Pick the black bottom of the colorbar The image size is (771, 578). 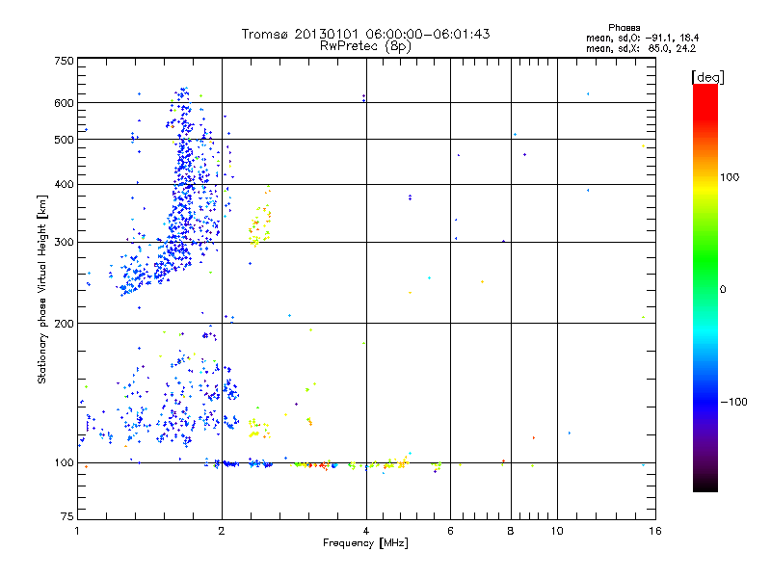(x=705, y=485)
